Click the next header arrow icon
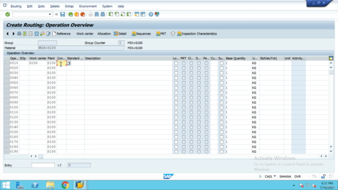The image size is (338, 190). coord(13,34)
